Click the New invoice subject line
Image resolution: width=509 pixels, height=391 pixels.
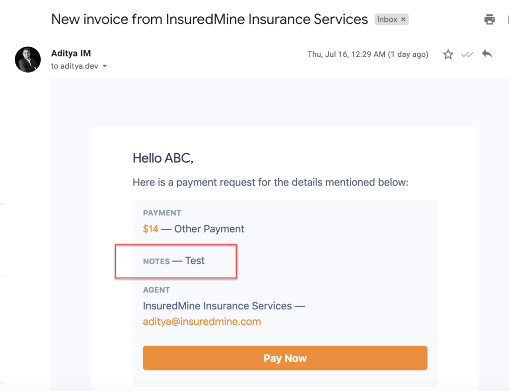(209, 19)
